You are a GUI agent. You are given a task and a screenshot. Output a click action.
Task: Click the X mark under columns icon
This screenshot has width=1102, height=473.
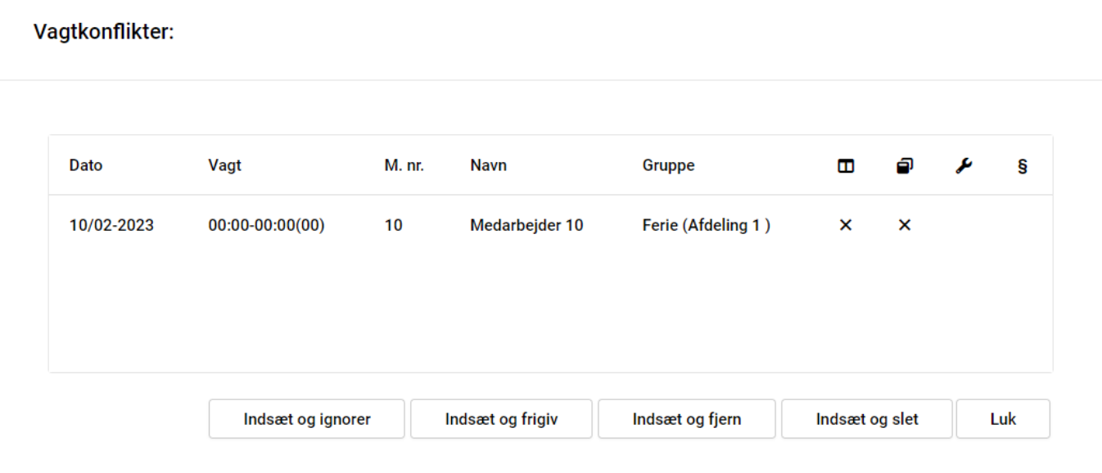pyautogui.click(x=846, y=225)
